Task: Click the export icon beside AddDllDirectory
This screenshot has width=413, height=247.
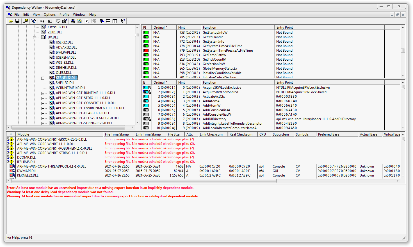Action: 147,119
